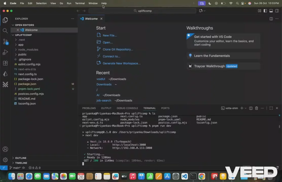282x182 pixels.
Task: Expand the .next folder
Action: (x=21, y=40)
